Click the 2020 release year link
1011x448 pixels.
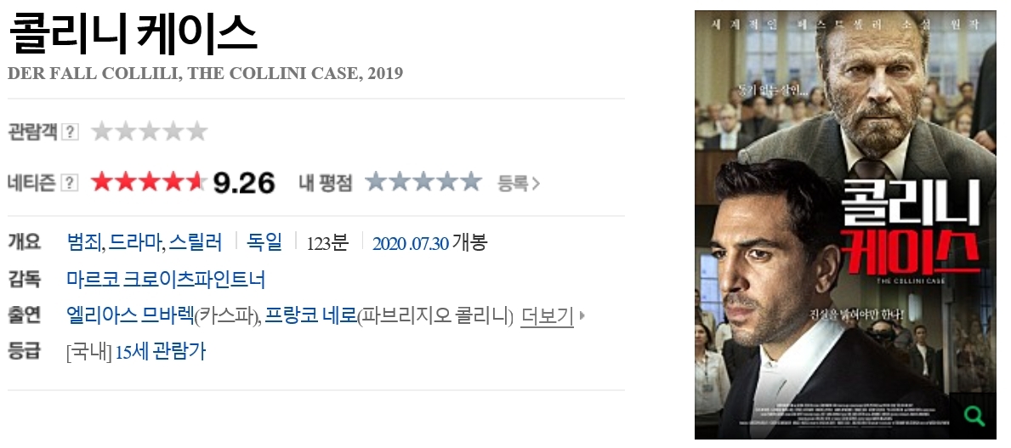[389, 243]
